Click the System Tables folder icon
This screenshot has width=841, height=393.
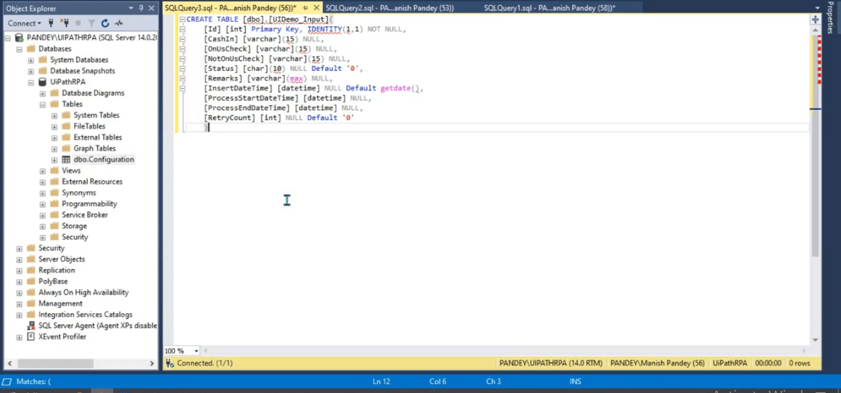tap(66, 115)
